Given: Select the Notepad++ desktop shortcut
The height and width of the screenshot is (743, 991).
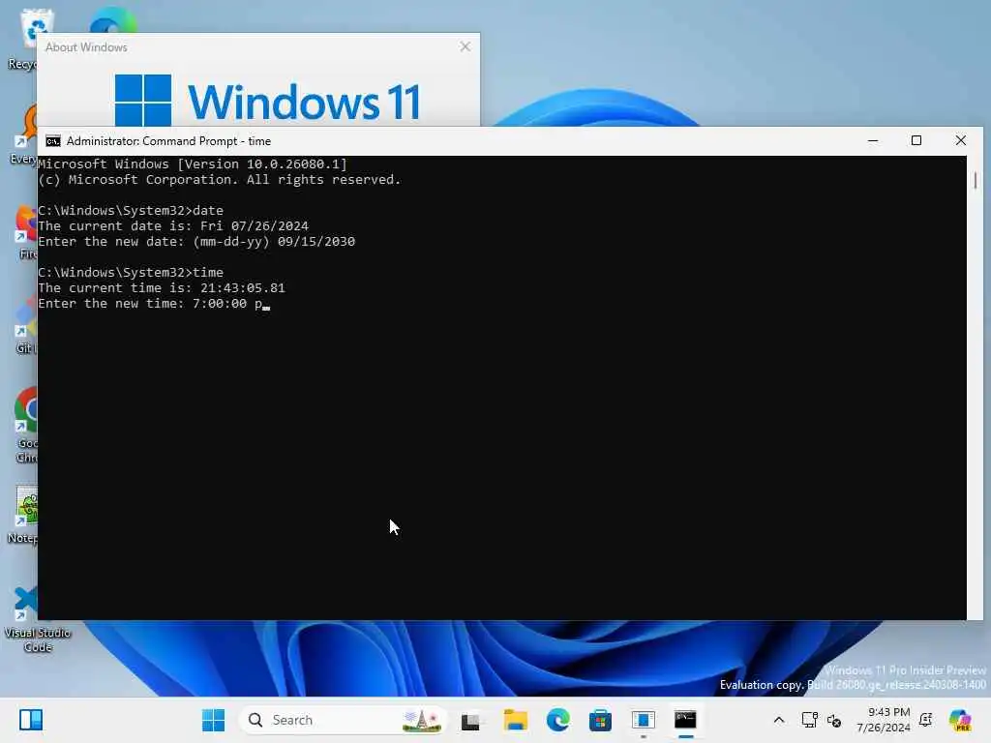Looking at the screenshot, I should [23, 515].
